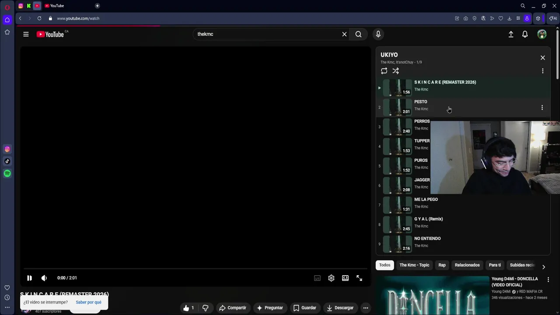The image size is (560, 315).
Task: Select The Kmc - Topic chip
Action: click(x=414, y=265)
